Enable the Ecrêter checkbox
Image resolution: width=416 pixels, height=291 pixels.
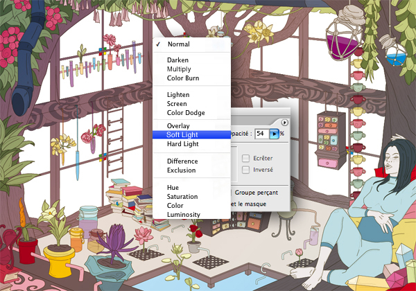click(245, 158)
